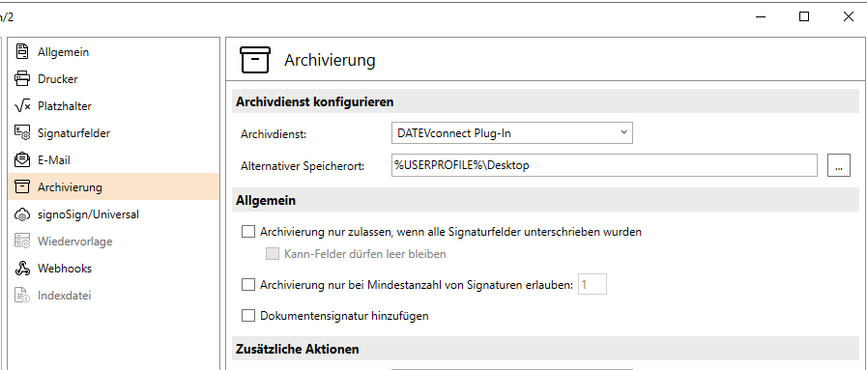Open the Archivdienst dropdown

tap(512, 133)
